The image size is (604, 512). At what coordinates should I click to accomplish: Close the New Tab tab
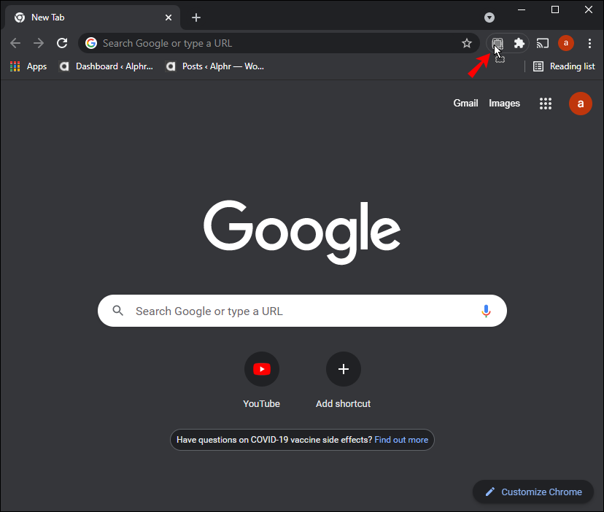coord(169,18)
